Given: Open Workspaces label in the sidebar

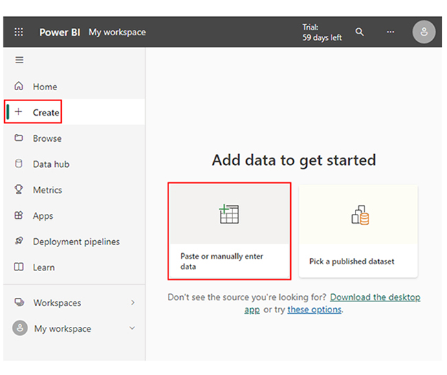Looking at the screenshot, I should coord(57,303).
